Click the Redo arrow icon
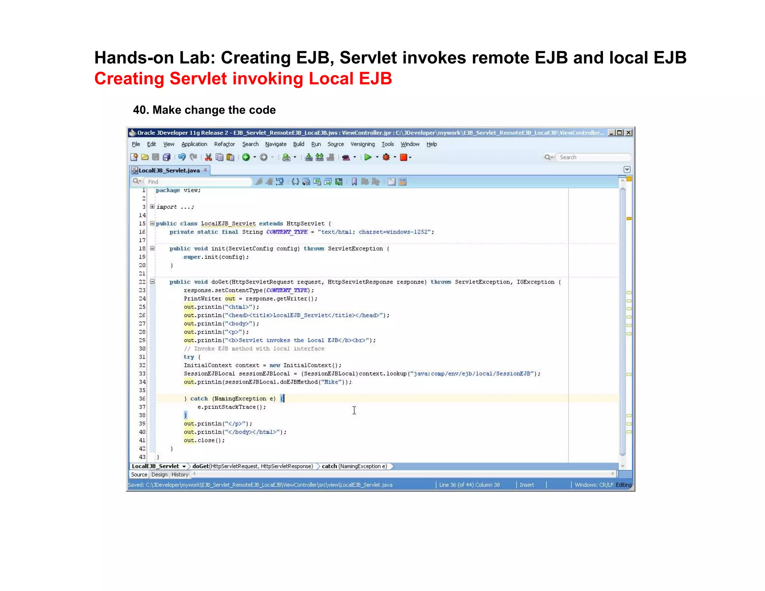 (x=193, y=157)
